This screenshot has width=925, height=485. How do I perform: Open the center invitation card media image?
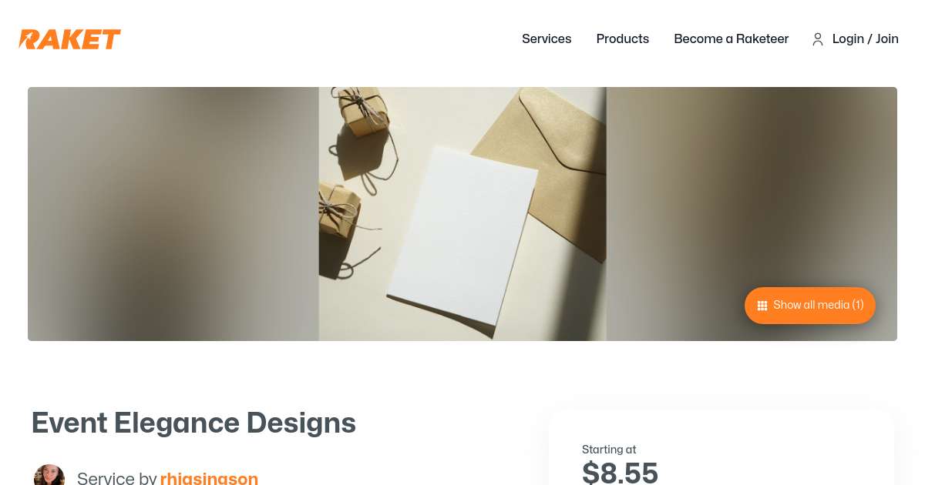(462, 214)
